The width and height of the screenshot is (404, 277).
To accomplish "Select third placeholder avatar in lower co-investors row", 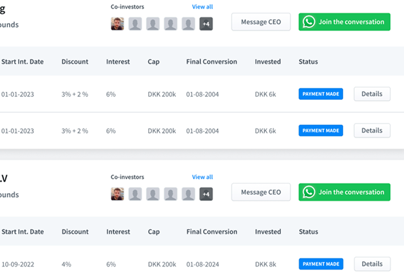I will pos(171,194).
